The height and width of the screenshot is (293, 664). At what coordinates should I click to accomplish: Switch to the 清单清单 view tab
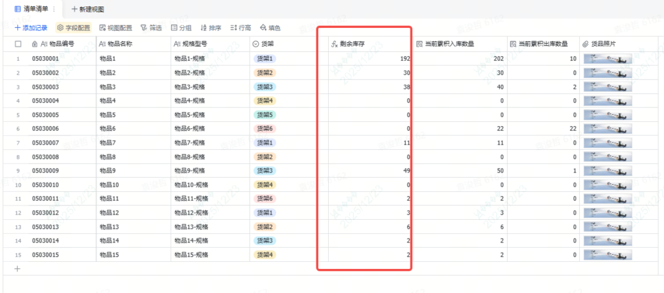click(x=30, y=9)
